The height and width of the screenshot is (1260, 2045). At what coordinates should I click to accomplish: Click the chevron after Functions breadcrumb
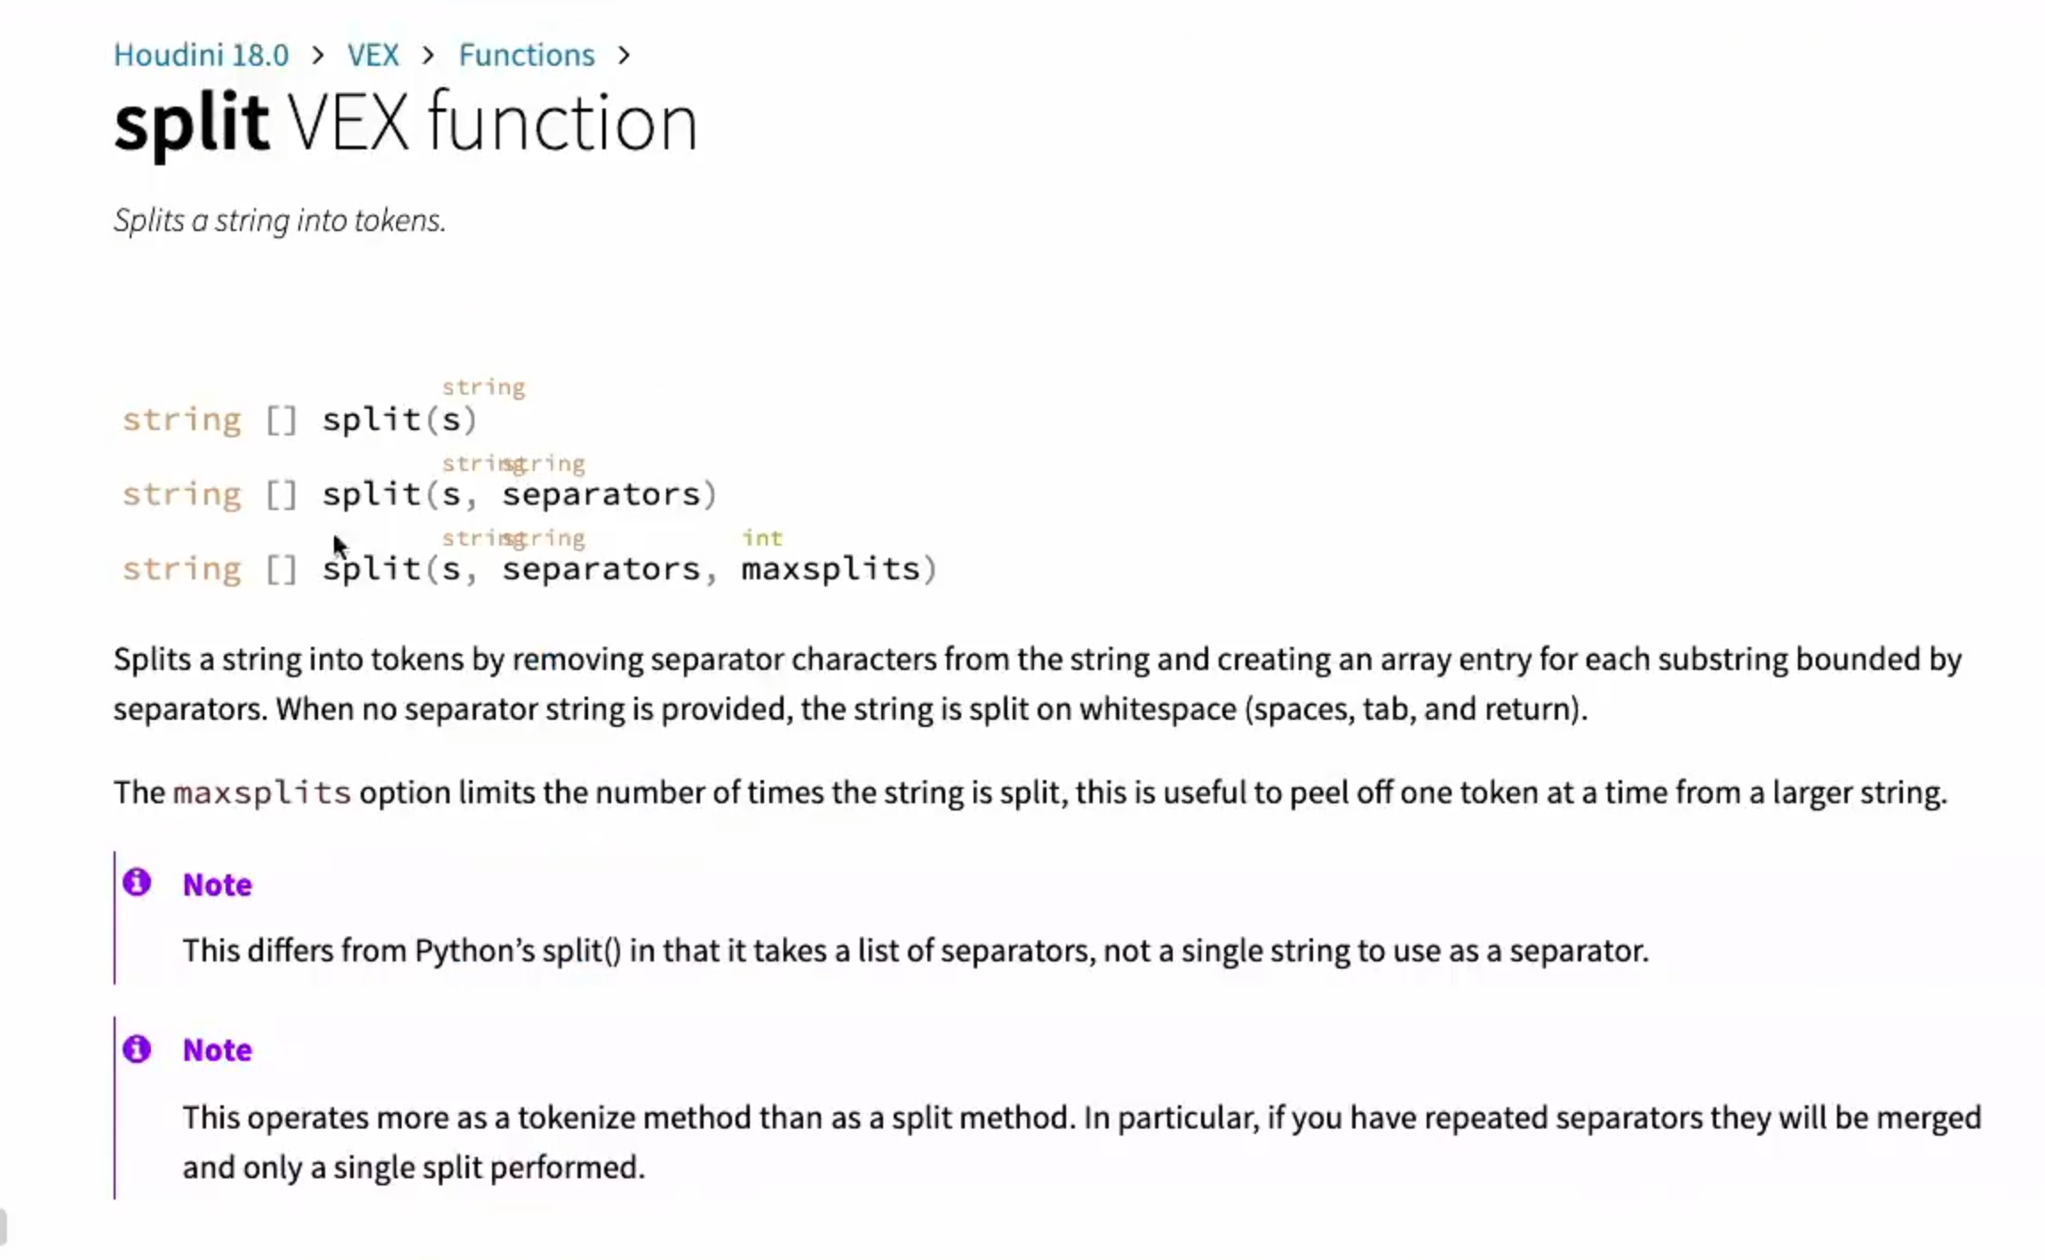625,56
